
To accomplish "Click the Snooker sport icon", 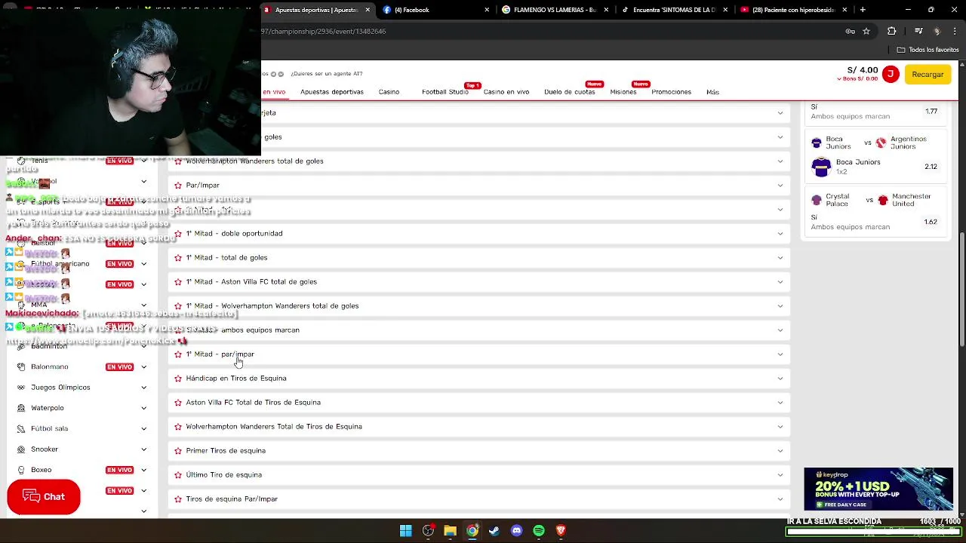I will [x=21, y=449].
